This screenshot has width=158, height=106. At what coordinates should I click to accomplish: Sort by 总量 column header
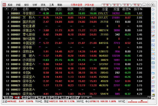click(105, 9)
